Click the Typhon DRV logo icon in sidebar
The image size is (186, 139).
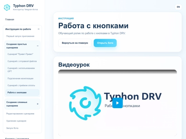[x=7, y=7]
